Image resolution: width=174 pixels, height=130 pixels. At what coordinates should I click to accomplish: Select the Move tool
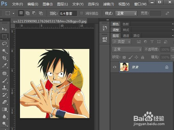pos(4,29)
